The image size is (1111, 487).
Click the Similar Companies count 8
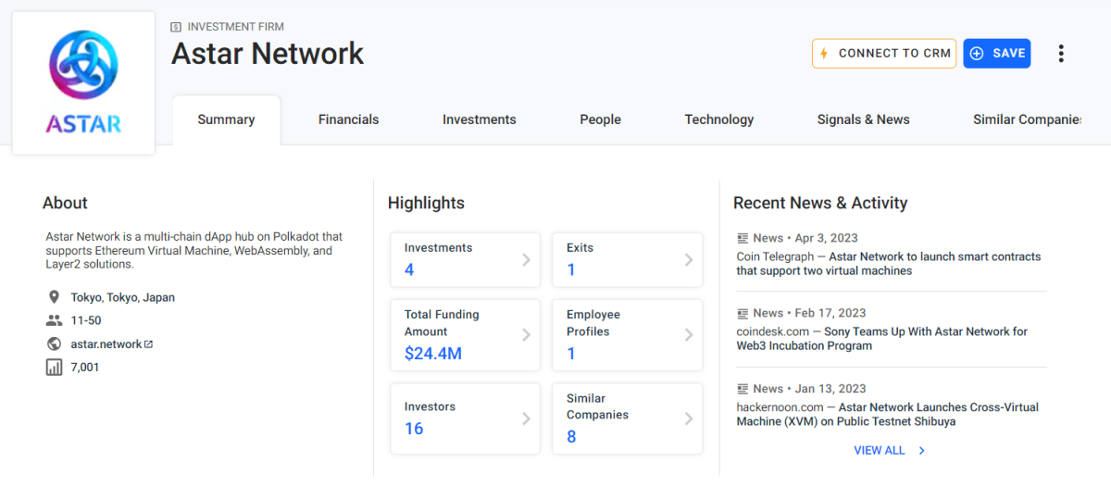571,437
